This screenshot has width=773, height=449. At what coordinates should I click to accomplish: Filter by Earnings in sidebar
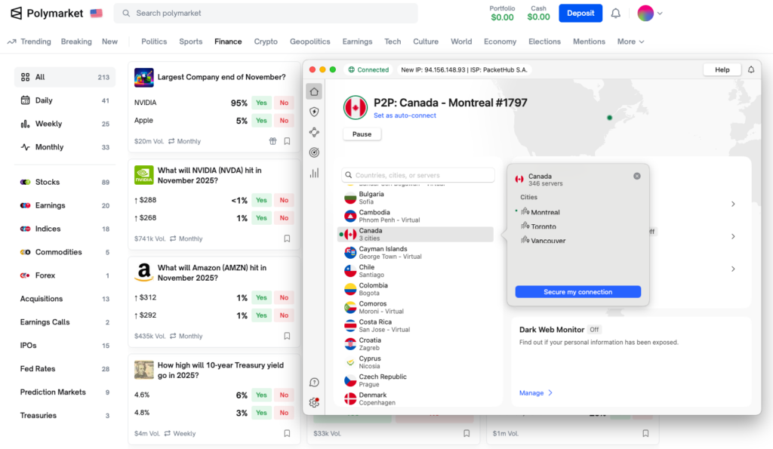point(65,205)
